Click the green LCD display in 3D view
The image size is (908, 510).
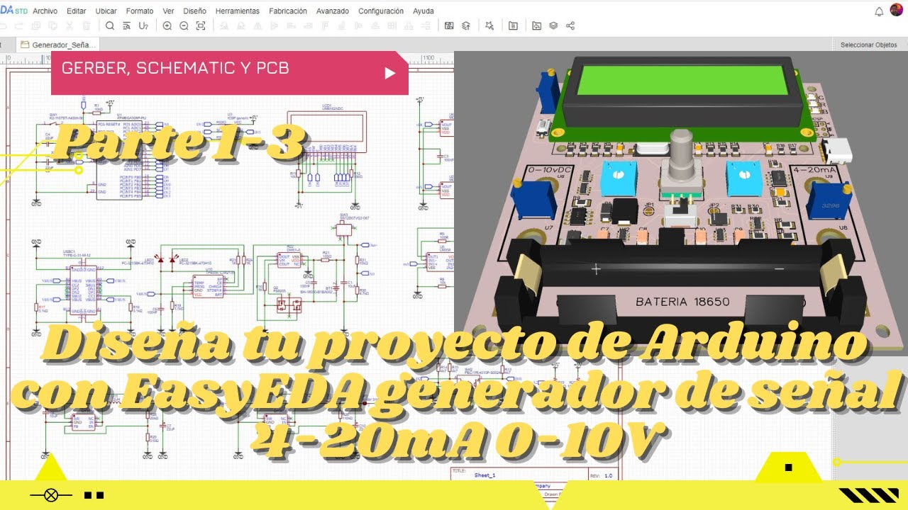click(682, 79)
